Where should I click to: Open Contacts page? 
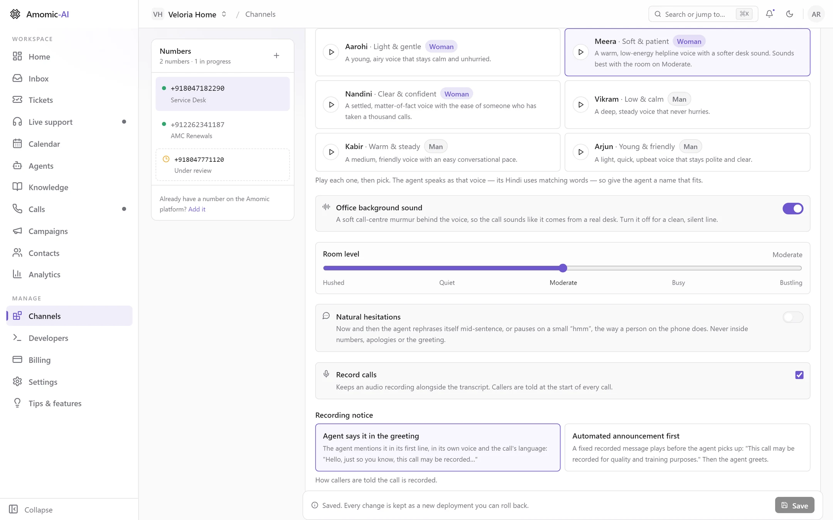(x=69, y=253)
